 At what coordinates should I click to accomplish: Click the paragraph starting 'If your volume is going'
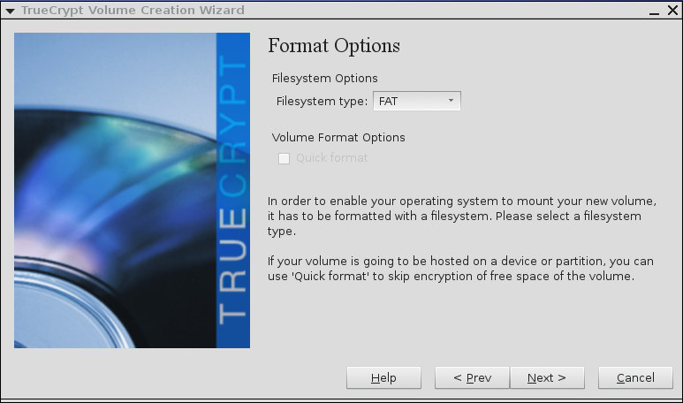pyautogui.click(x=460, y=269)
